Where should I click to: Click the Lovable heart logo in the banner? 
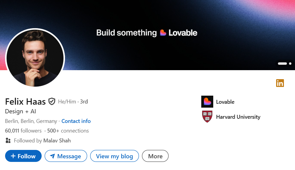pos(163,33)
